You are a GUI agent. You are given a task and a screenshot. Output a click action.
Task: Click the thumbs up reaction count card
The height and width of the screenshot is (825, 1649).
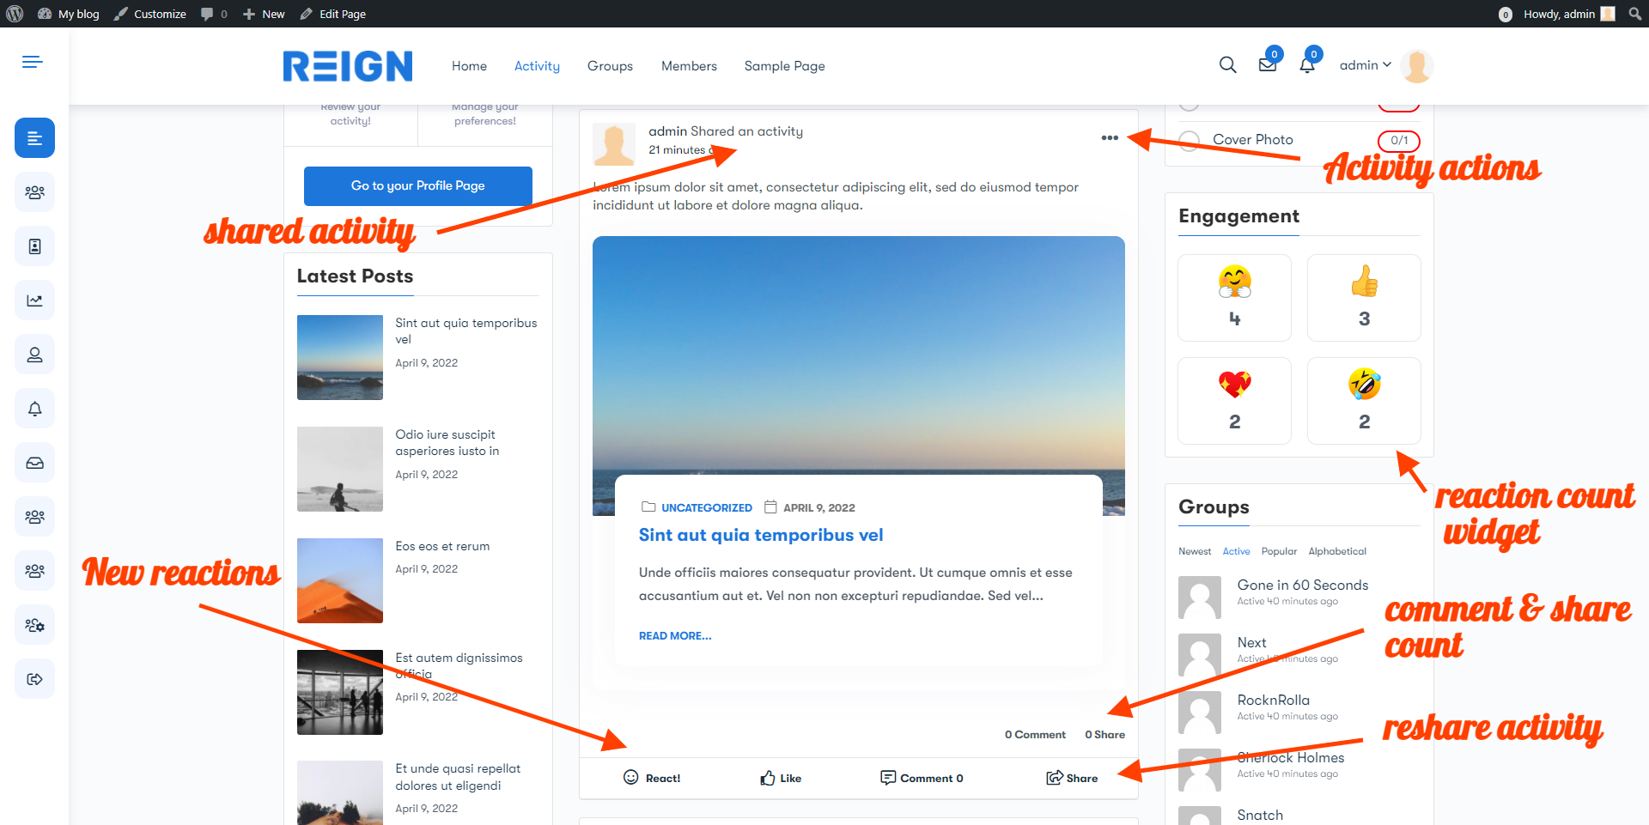(1364, 298)
